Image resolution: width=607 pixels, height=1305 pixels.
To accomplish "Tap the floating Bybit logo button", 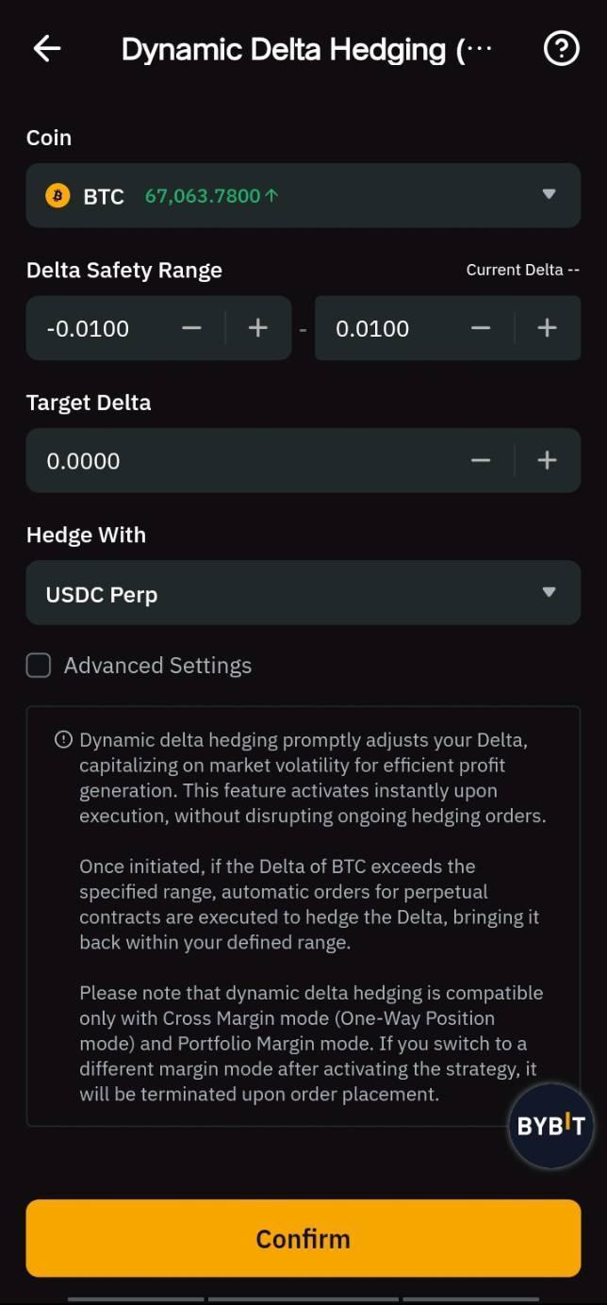I will coord(550,1125).
